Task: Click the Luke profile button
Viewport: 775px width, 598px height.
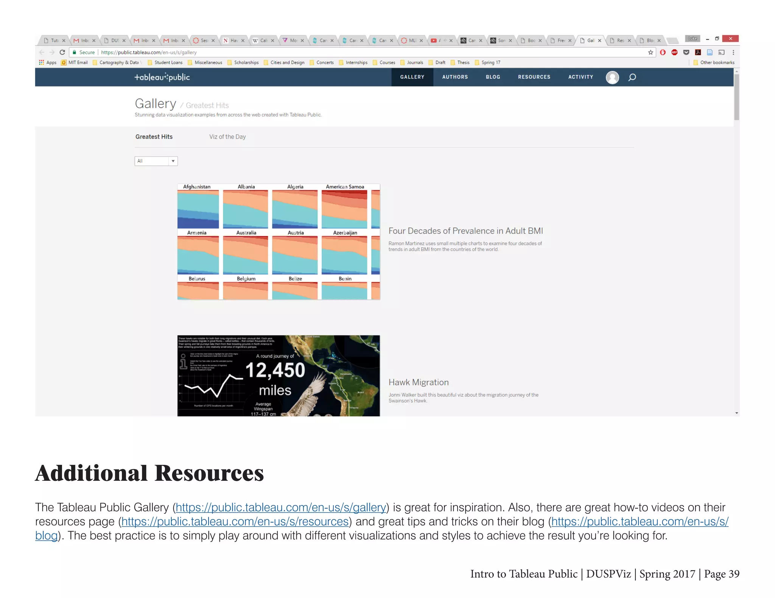Action: point(693,39)
